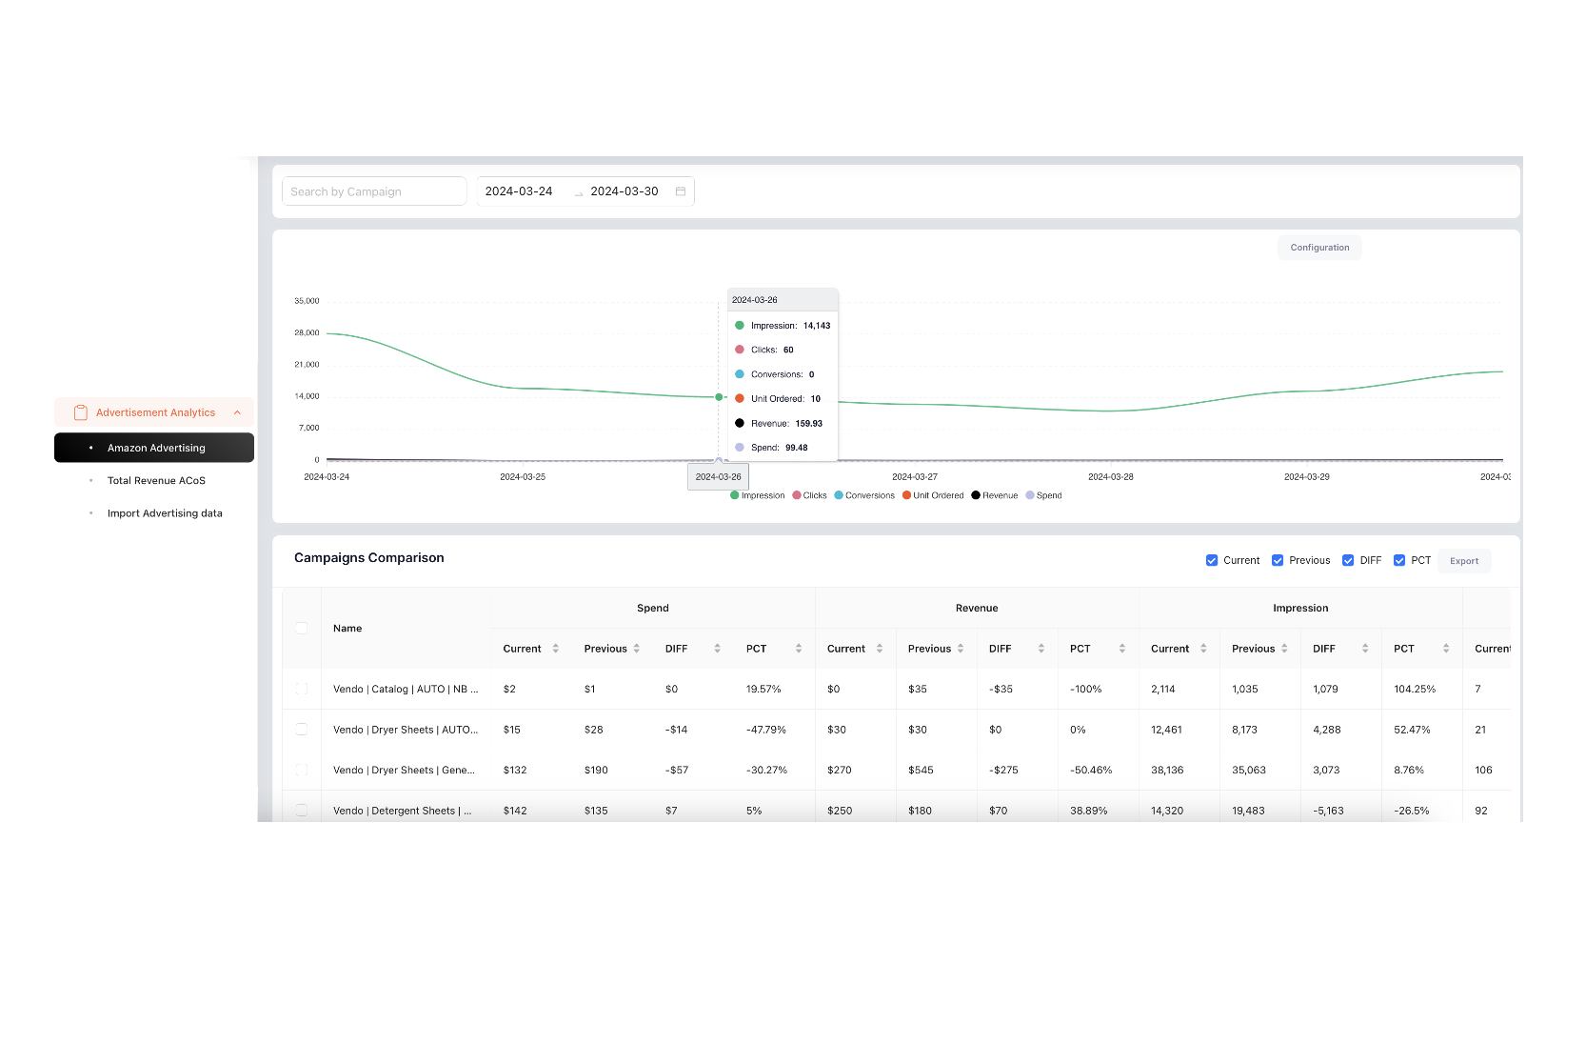Toggle Impression series via green legend dot
The image size is (1586, 1063).
(735, 495)
